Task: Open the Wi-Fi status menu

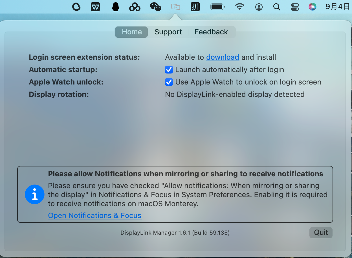Action: 240,7
